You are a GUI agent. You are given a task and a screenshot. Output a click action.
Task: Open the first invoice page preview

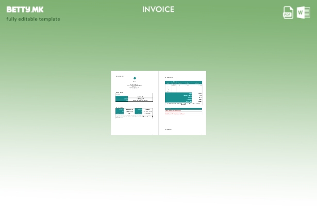click(x=135, y=103)
